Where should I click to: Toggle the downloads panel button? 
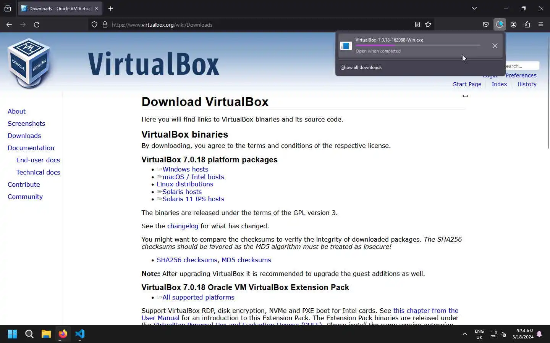pyautogui.click(x=500, y=25)
